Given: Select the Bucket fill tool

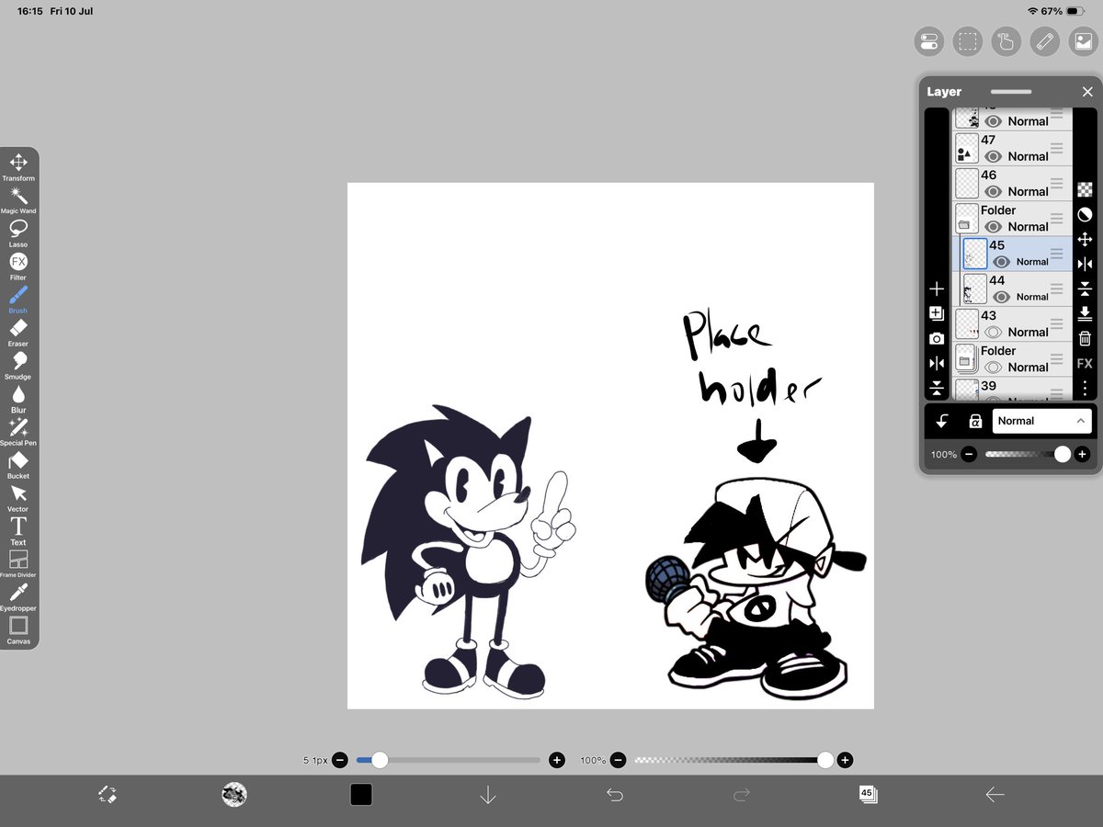Looking at the screenshot, I should tap(18, 465).
